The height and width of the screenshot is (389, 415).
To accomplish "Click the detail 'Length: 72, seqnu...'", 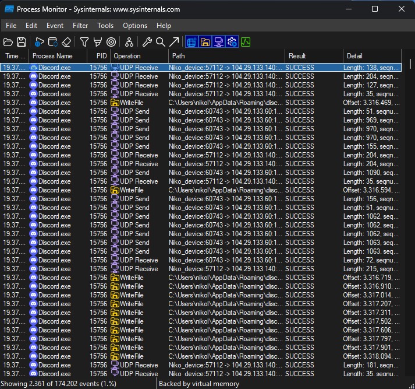I will pos(371,260).
